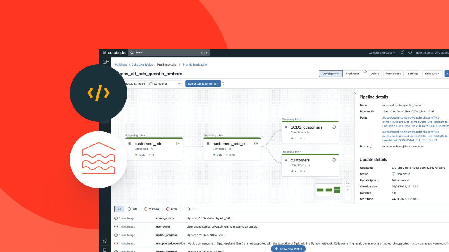
Task: Click the Show new events button
Action: coord(288,249)
